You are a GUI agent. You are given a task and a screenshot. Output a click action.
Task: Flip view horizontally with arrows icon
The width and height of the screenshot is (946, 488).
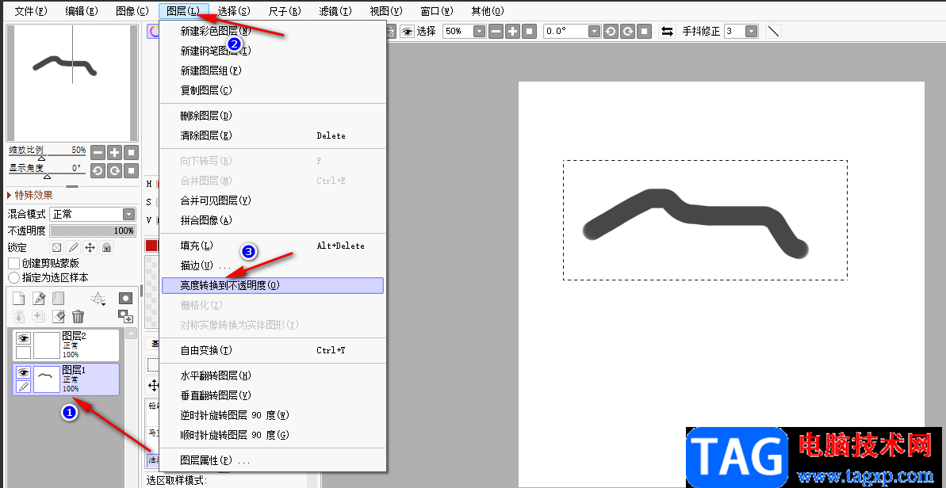(667, 32)
